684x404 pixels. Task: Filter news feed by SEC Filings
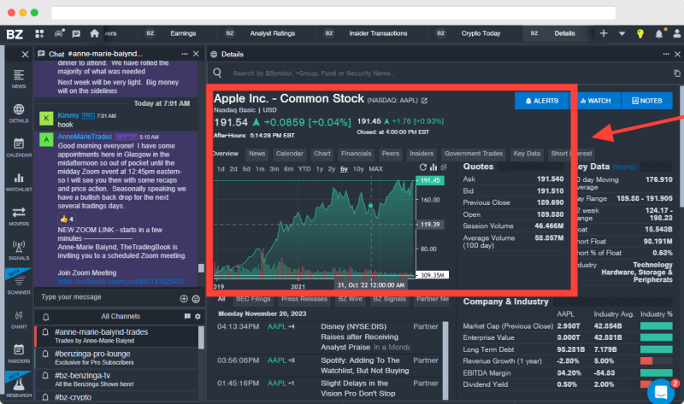[x=253, y=299]
